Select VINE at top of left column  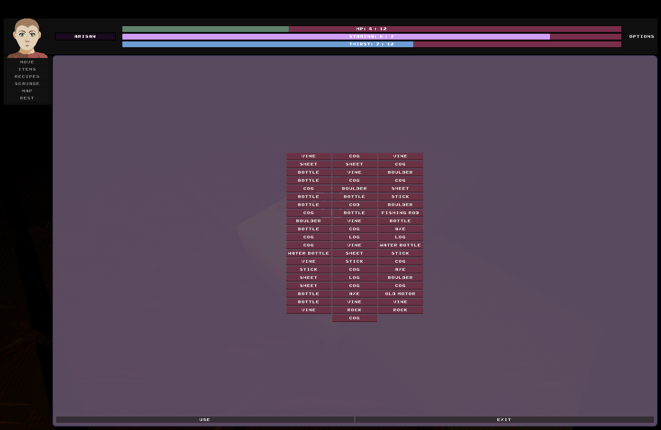(x=308, y=156)
